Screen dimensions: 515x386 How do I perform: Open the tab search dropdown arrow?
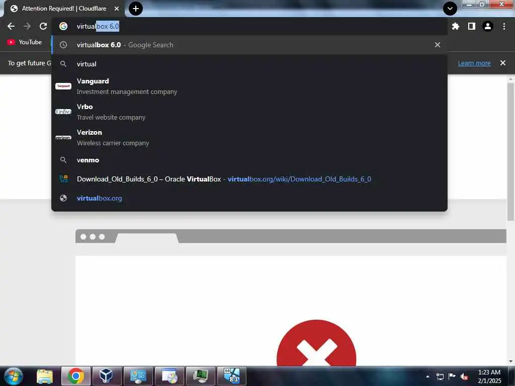pos(450,9)
